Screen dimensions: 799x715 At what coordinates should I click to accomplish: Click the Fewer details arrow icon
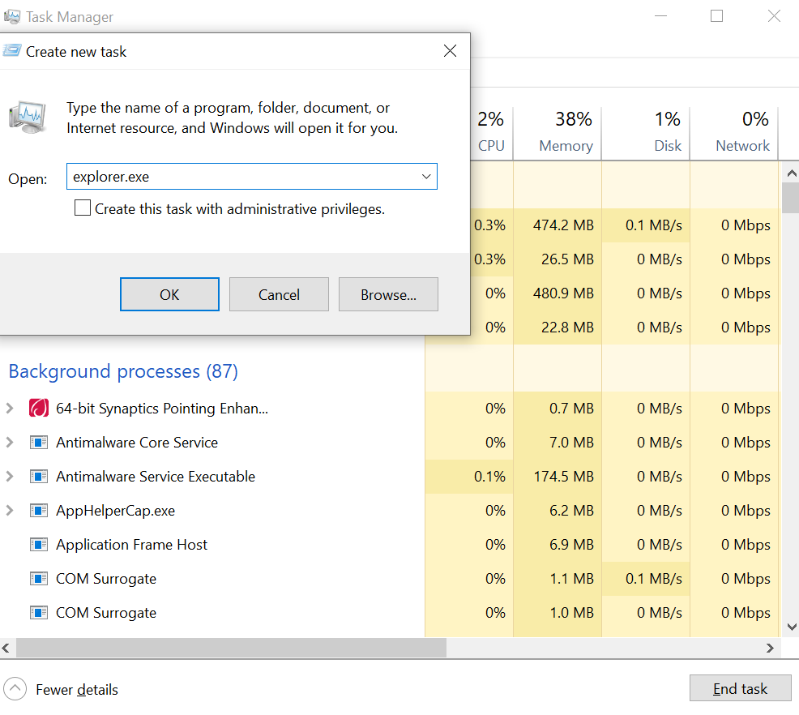15,689
